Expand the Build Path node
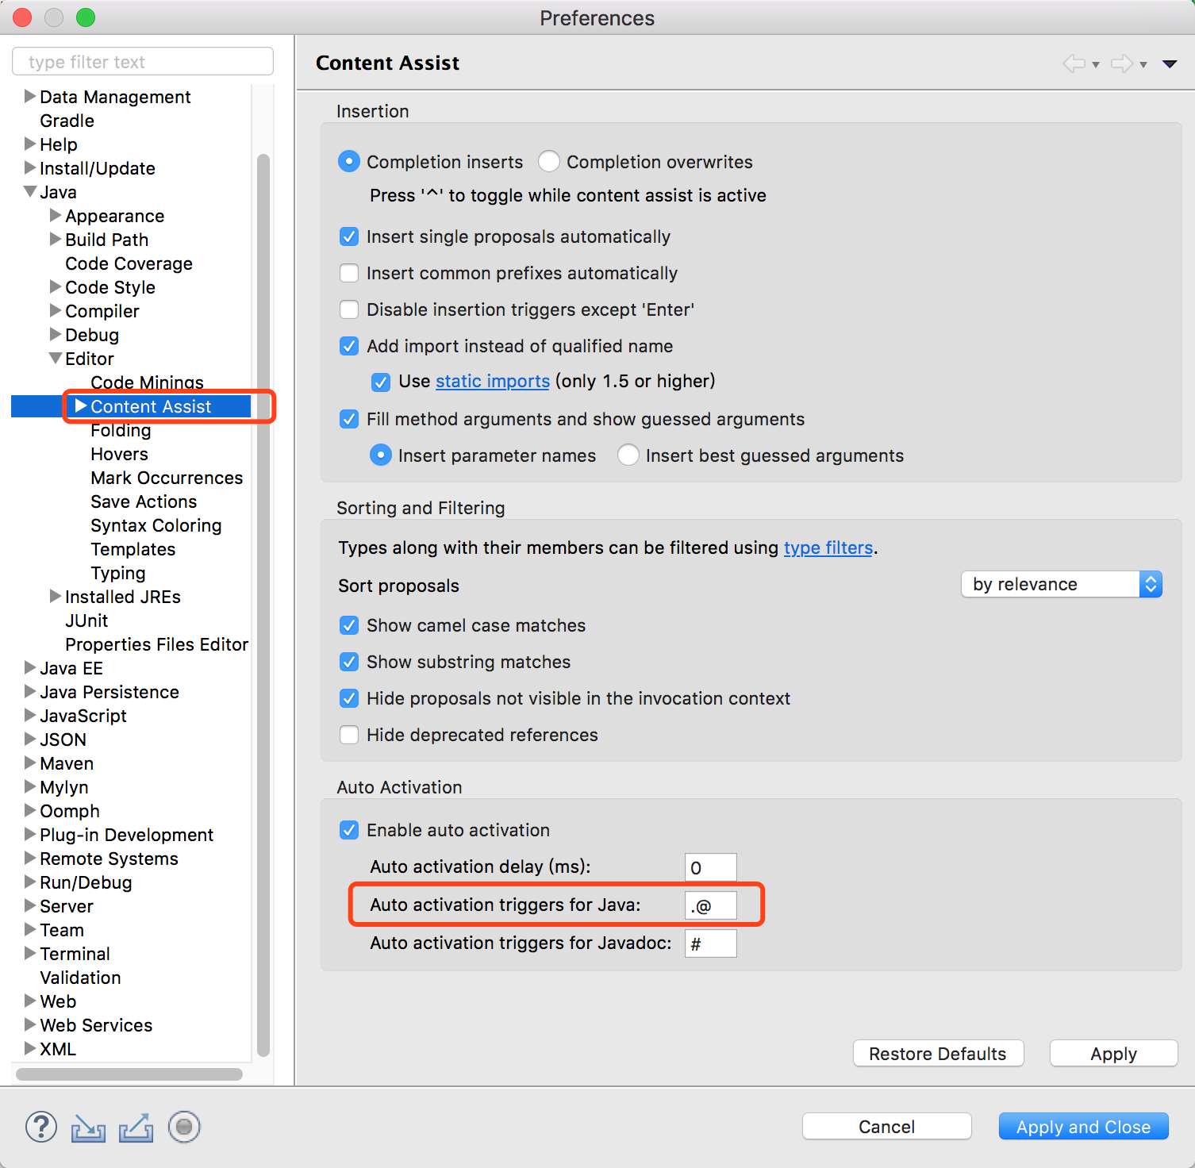 [x=56, y=240]
